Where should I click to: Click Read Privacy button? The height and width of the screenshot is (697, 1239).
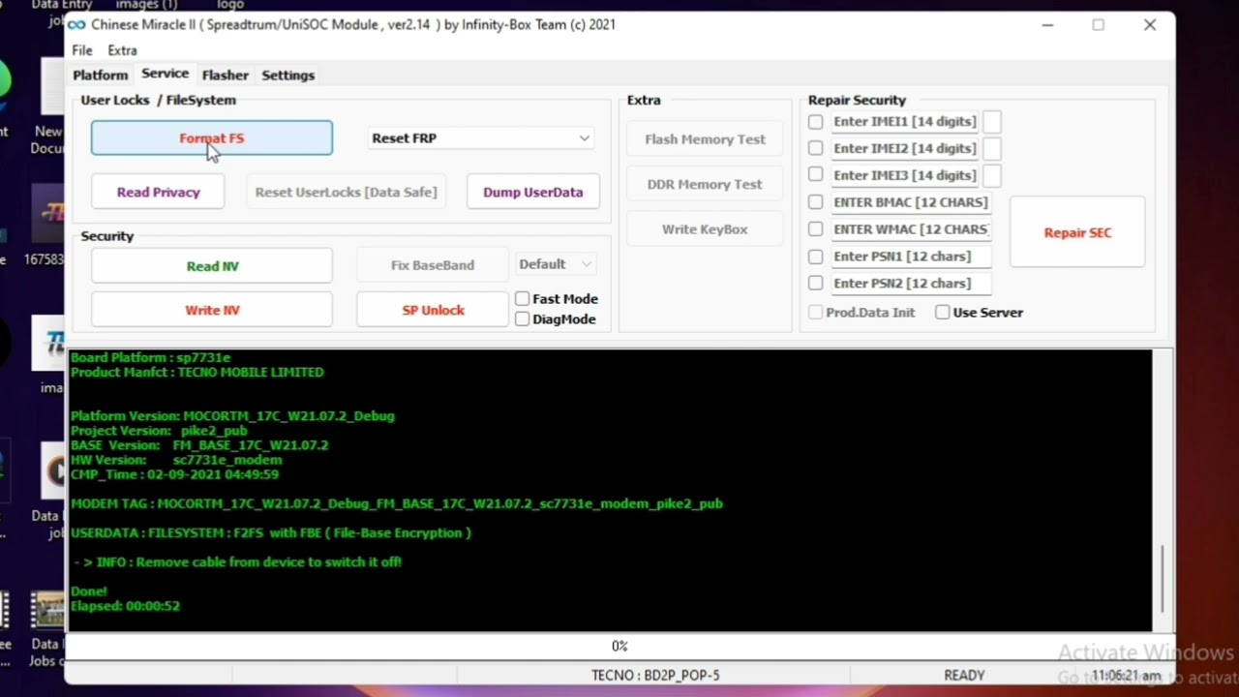(158, 192)
